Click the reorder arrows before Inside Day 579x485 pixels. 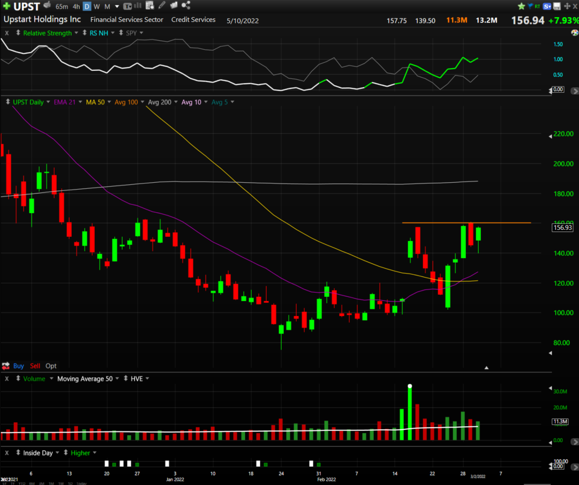[x=18, y=452]
